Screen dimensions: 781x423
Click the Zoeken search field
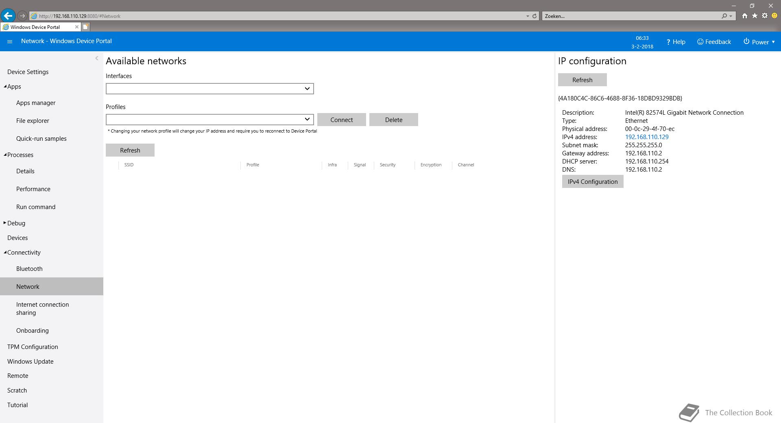[x=630, y=16]
